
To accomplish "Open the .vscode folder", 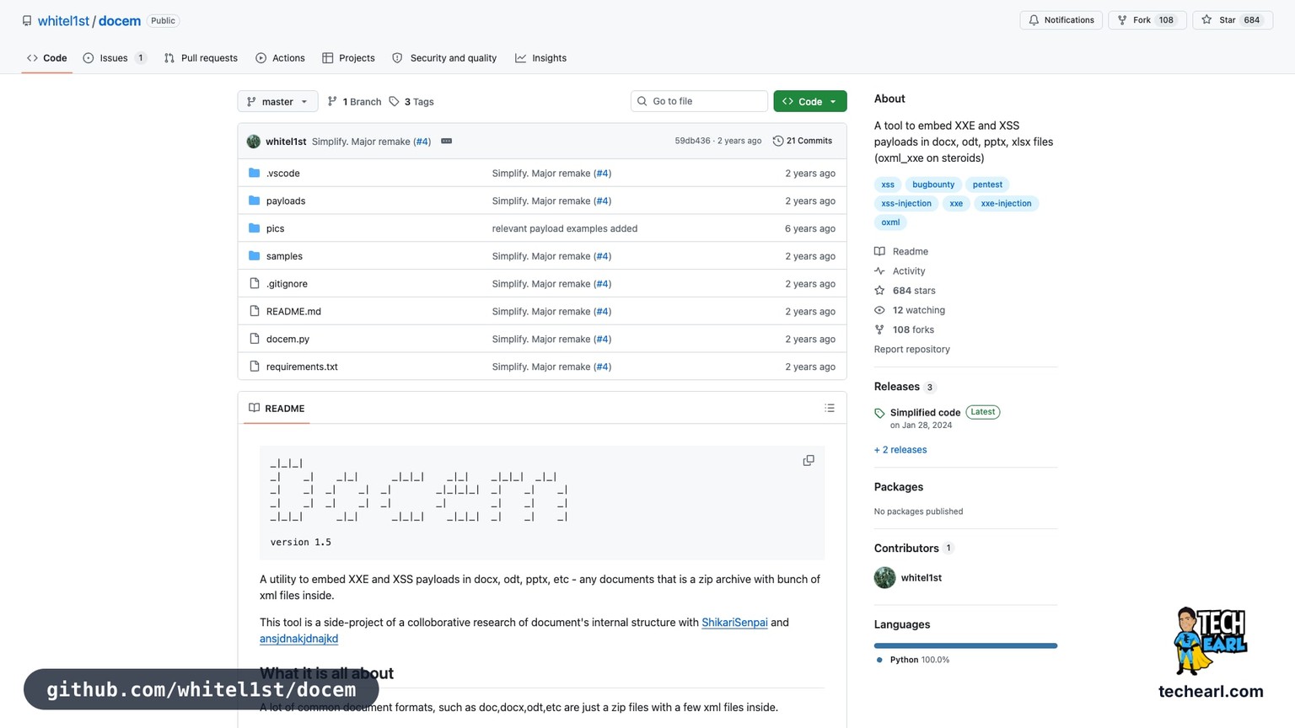I will point(283,174).
